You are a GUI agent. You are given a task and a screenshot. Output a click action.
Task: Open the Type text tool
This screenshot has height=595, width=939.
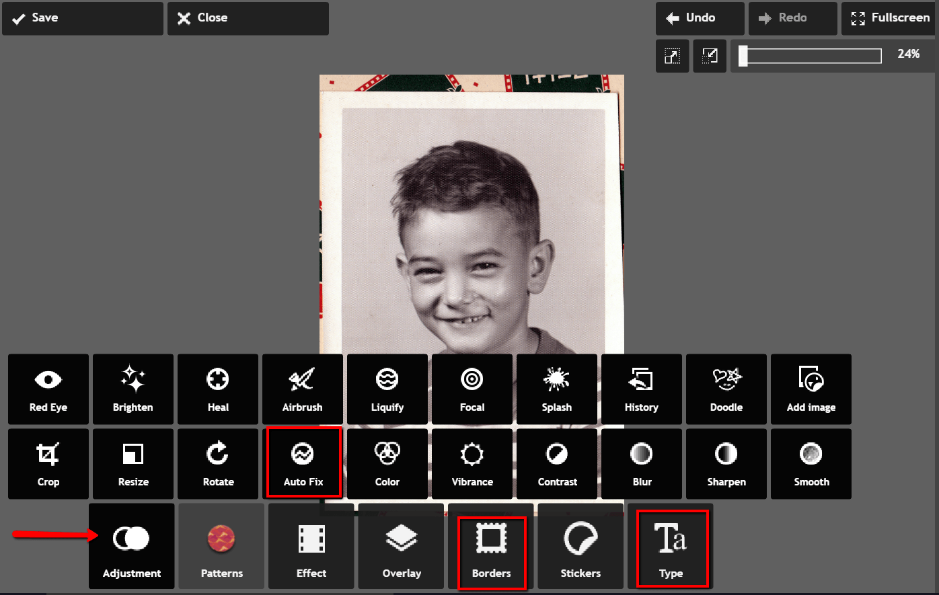click(671, 548)
